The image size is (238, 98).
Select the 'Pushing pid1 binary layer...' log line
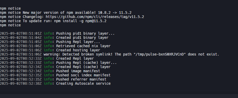57,33
